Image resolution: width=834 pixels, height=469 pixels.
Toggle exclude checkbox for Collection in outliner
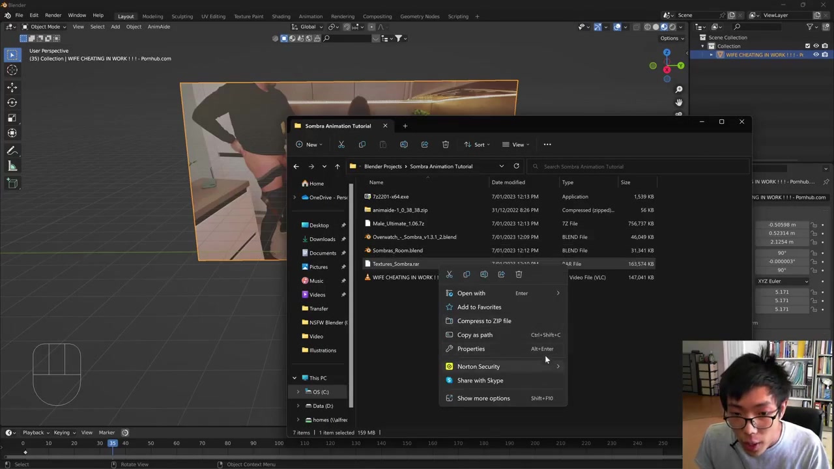807,46
